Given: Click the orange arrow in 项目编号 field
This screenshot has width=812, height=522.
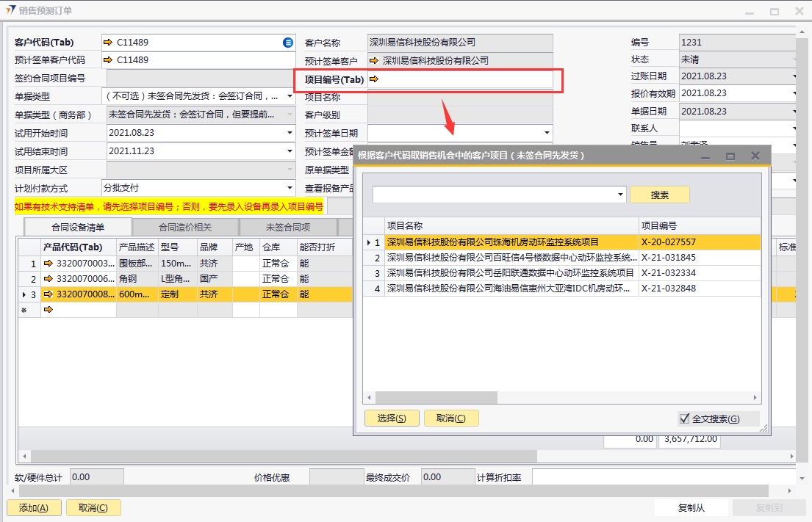Looking at the screenshot, I should pyautogui.click(x=374, y=79).
